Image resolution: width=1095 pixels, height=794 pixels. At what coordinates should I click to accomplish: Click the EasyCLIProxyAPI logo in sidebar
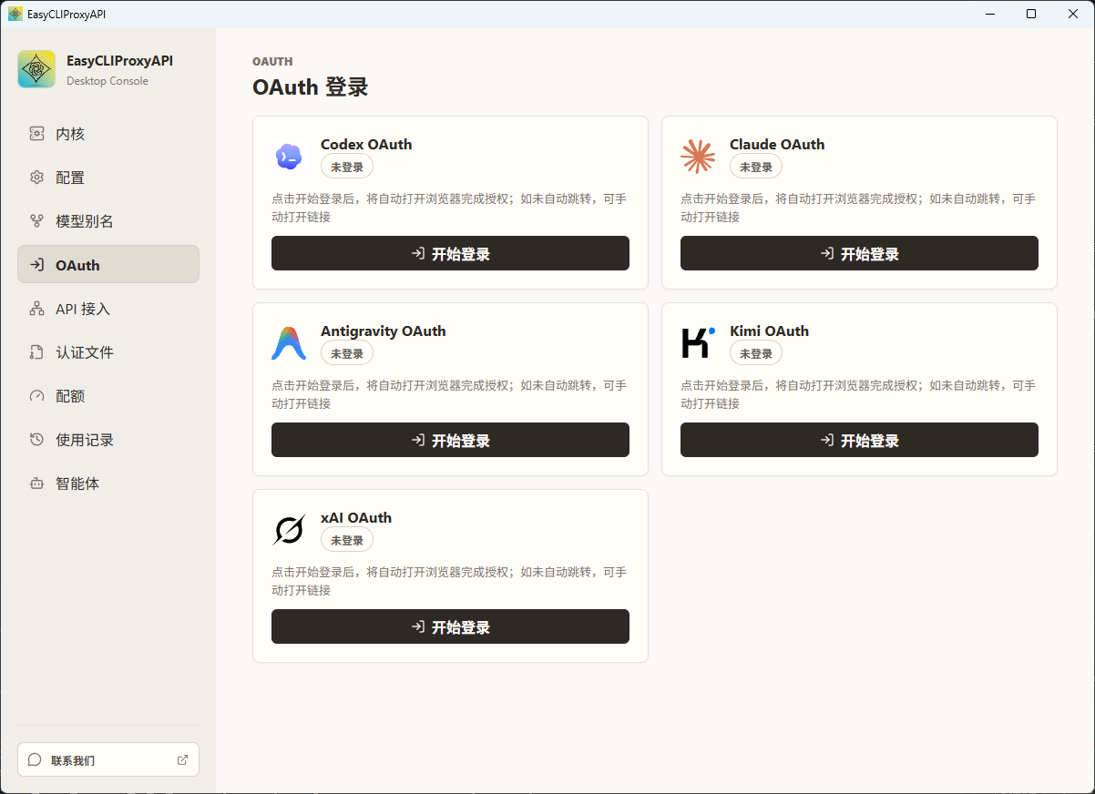coord(36,69)
